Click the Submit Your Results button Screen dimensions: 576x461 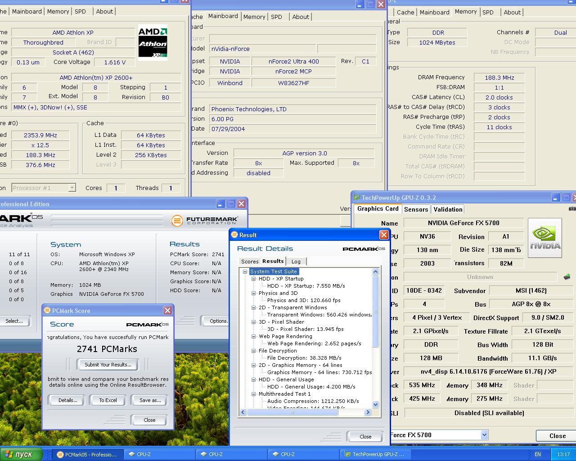pyautogui.click(x=108, y=365)
